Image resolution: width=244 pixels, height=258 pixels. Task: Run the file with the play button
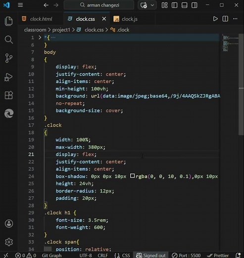coord(215,19)
